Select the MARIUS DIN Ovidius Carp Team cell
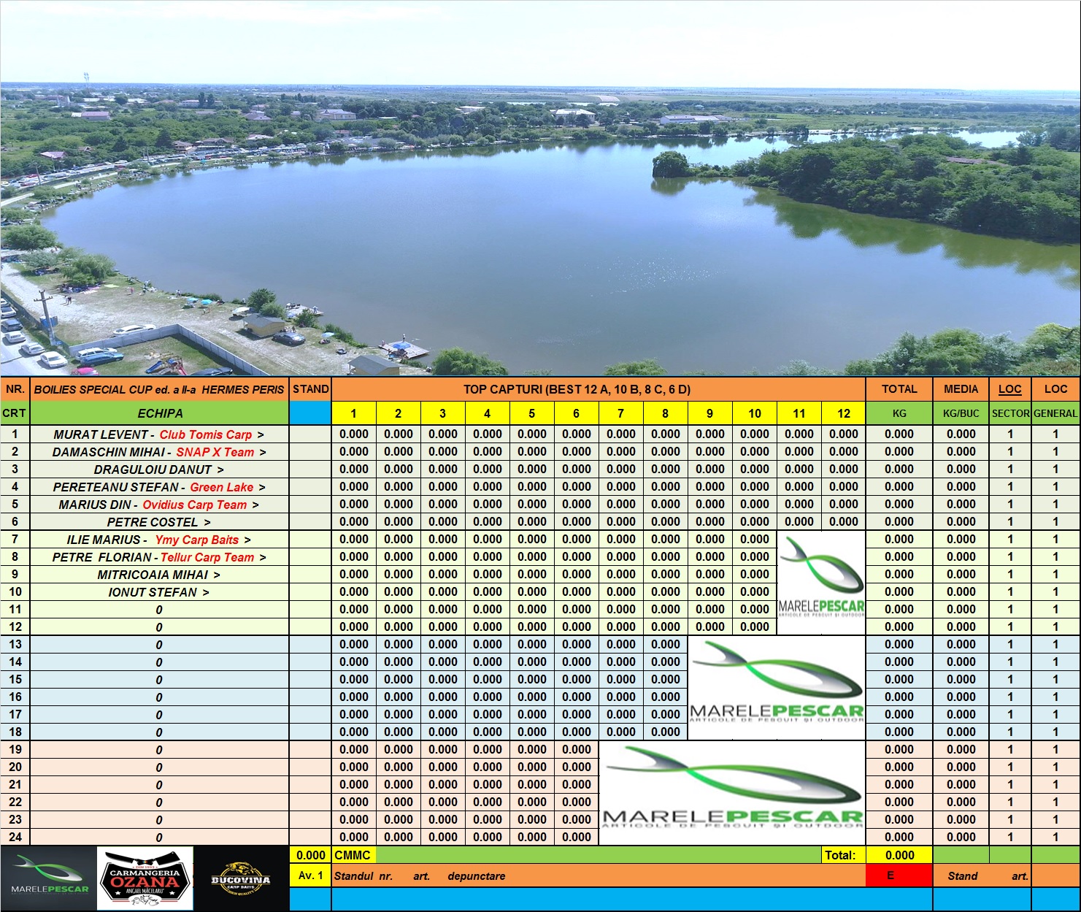The image size is (1081, 912). [160, 504]
